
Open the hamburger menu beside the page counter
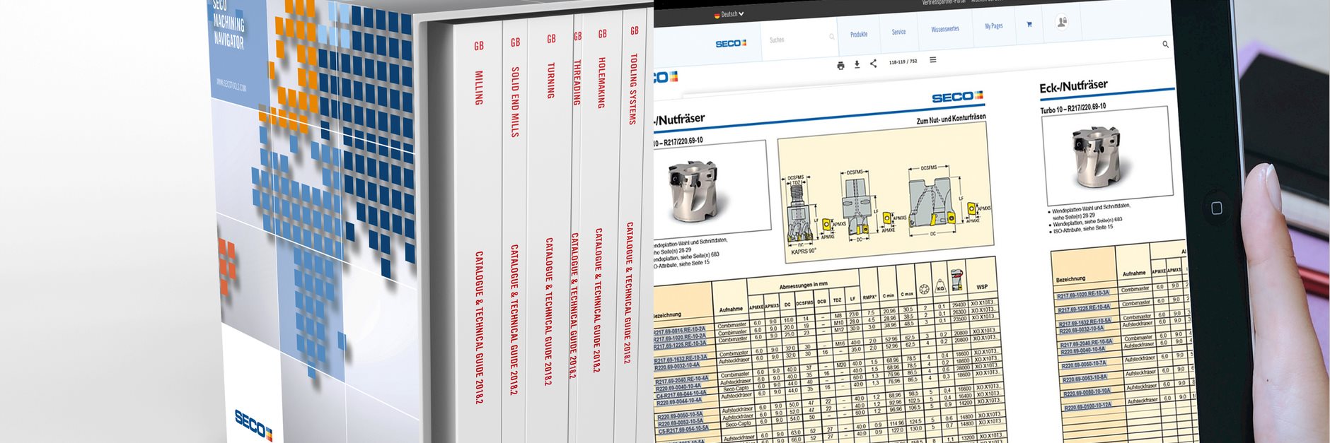pyautogui.click(x=932, y=60)
